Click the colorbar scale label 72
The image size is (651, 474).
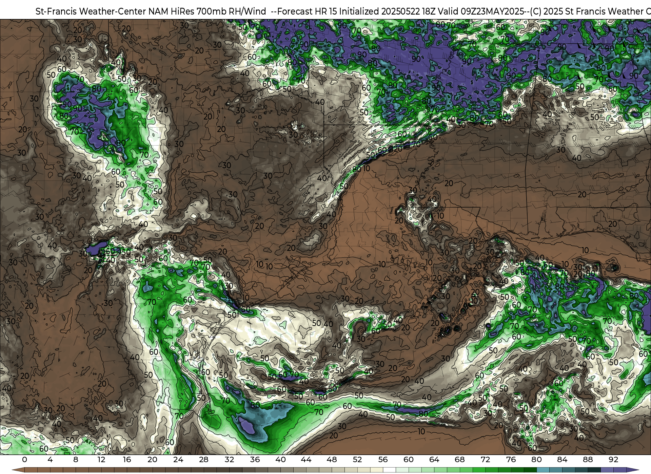485,459
